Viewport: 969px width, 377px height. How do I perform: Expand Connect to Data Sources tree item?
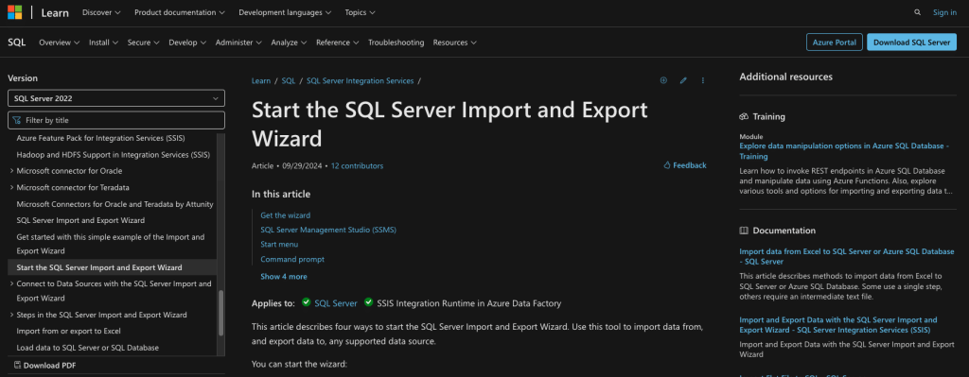click(x=11, y=283)
